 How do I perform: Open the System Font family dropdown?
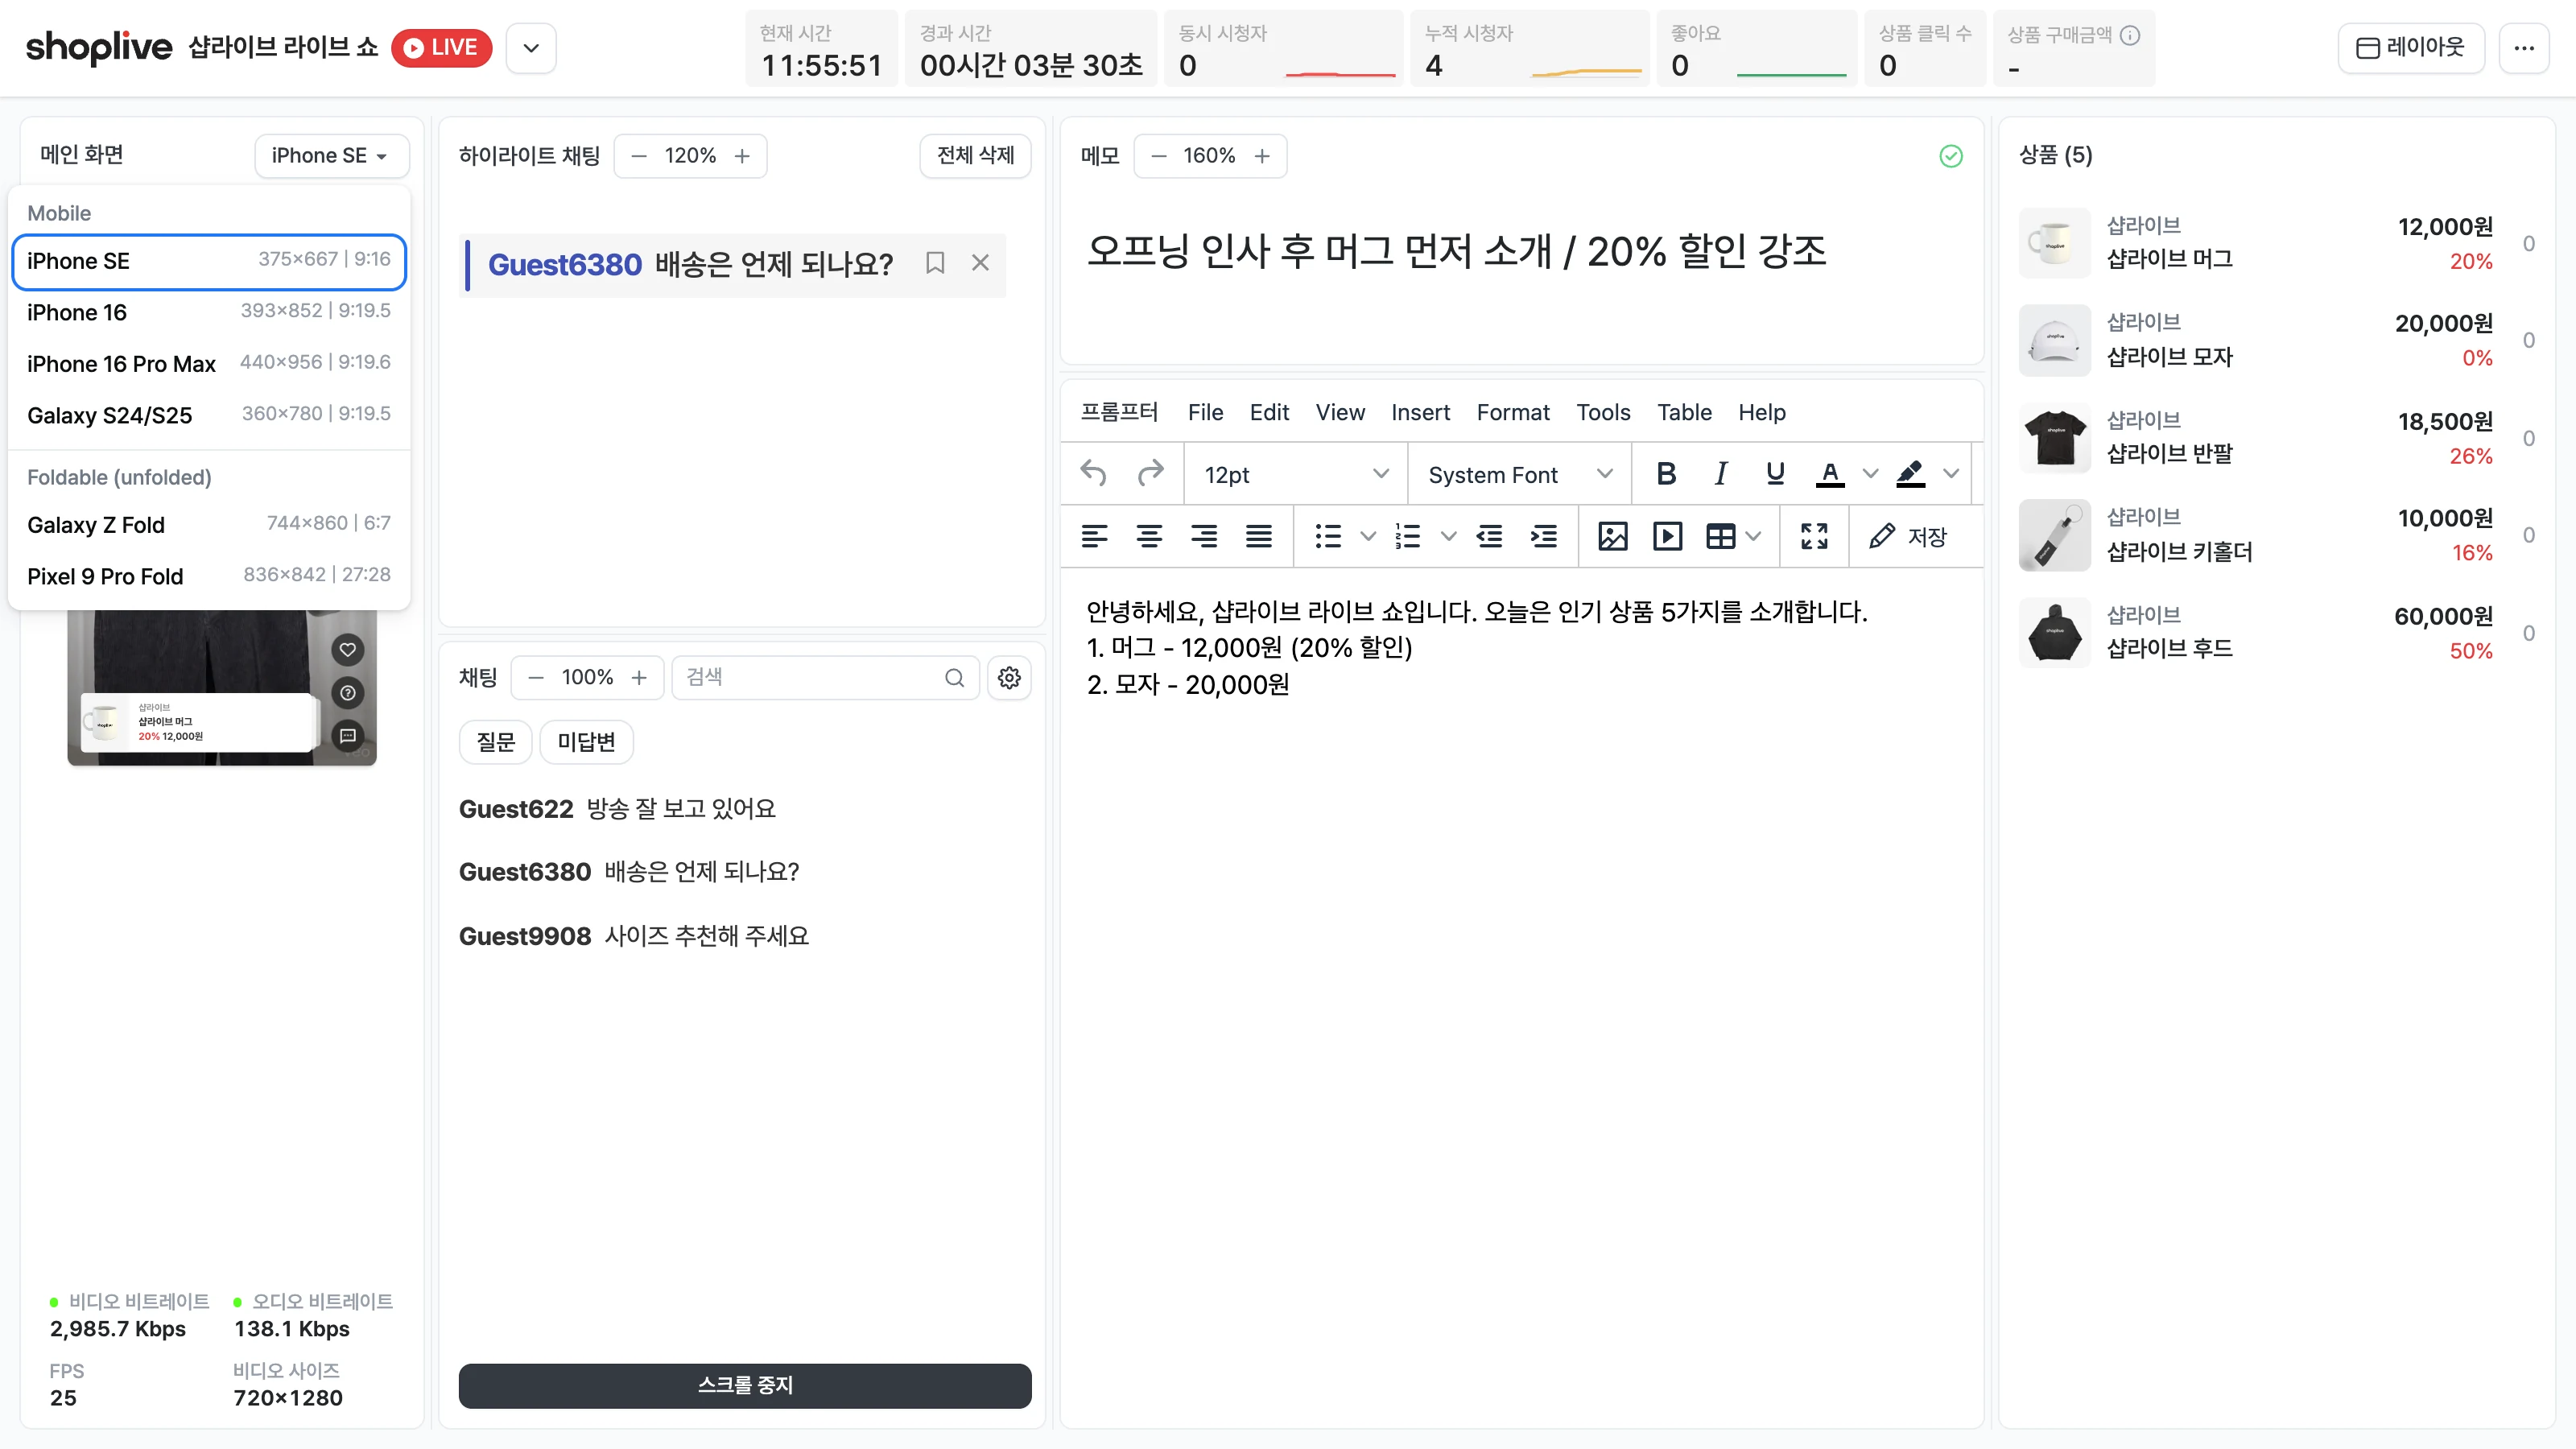[1519, 475]
